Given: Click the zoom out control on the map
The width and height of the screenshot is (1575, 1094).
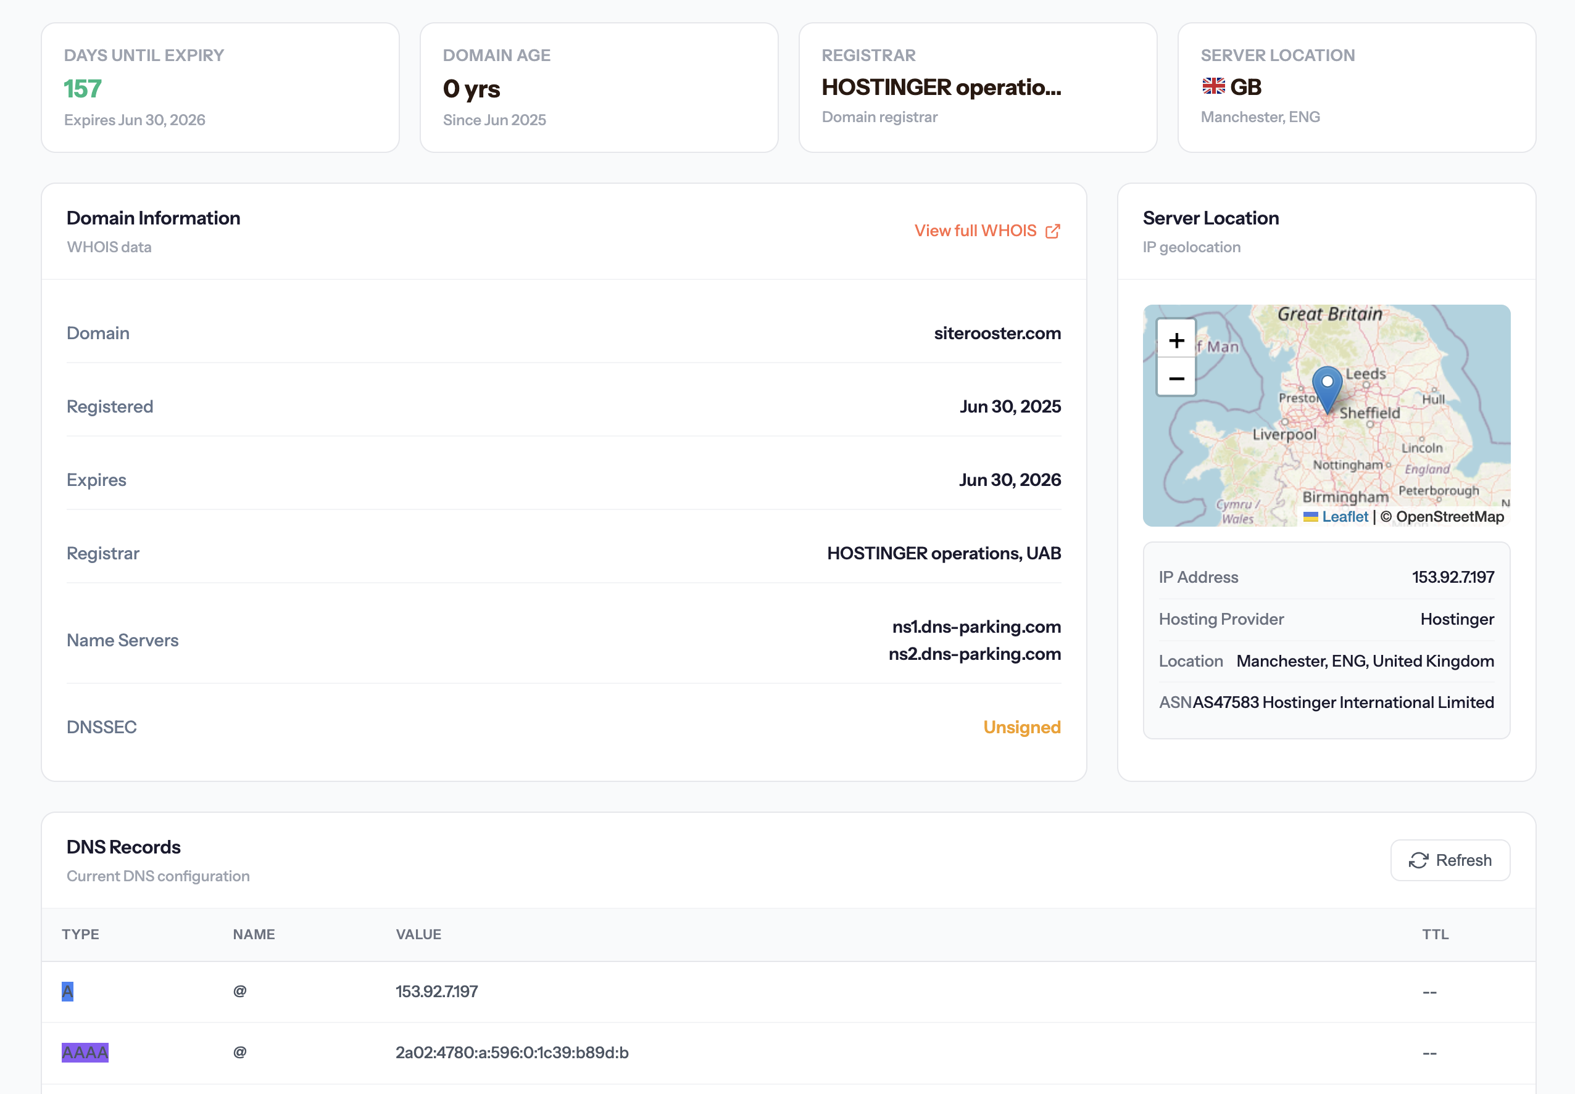Looking at the screenshot, I should 1176,379.
